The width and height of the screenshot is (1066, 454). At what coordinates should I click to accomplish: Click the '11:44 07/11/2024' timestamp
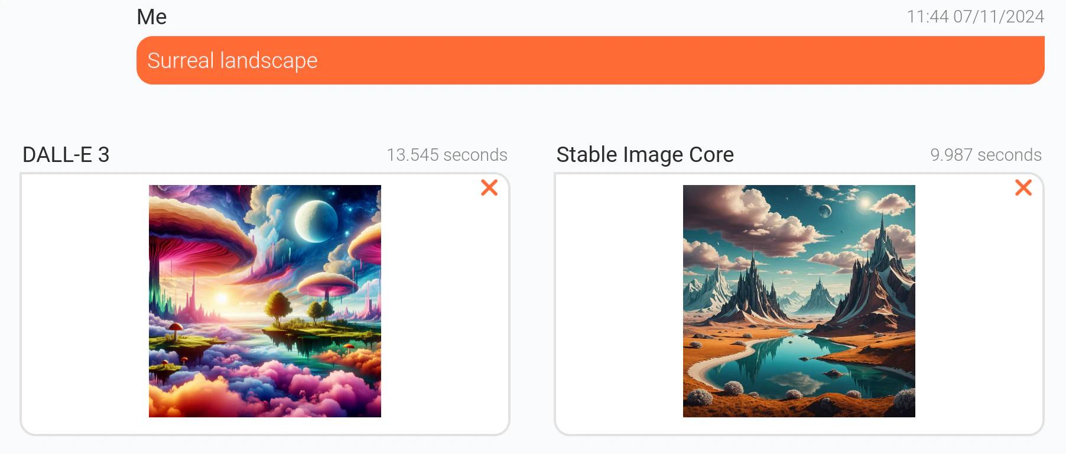976,17
